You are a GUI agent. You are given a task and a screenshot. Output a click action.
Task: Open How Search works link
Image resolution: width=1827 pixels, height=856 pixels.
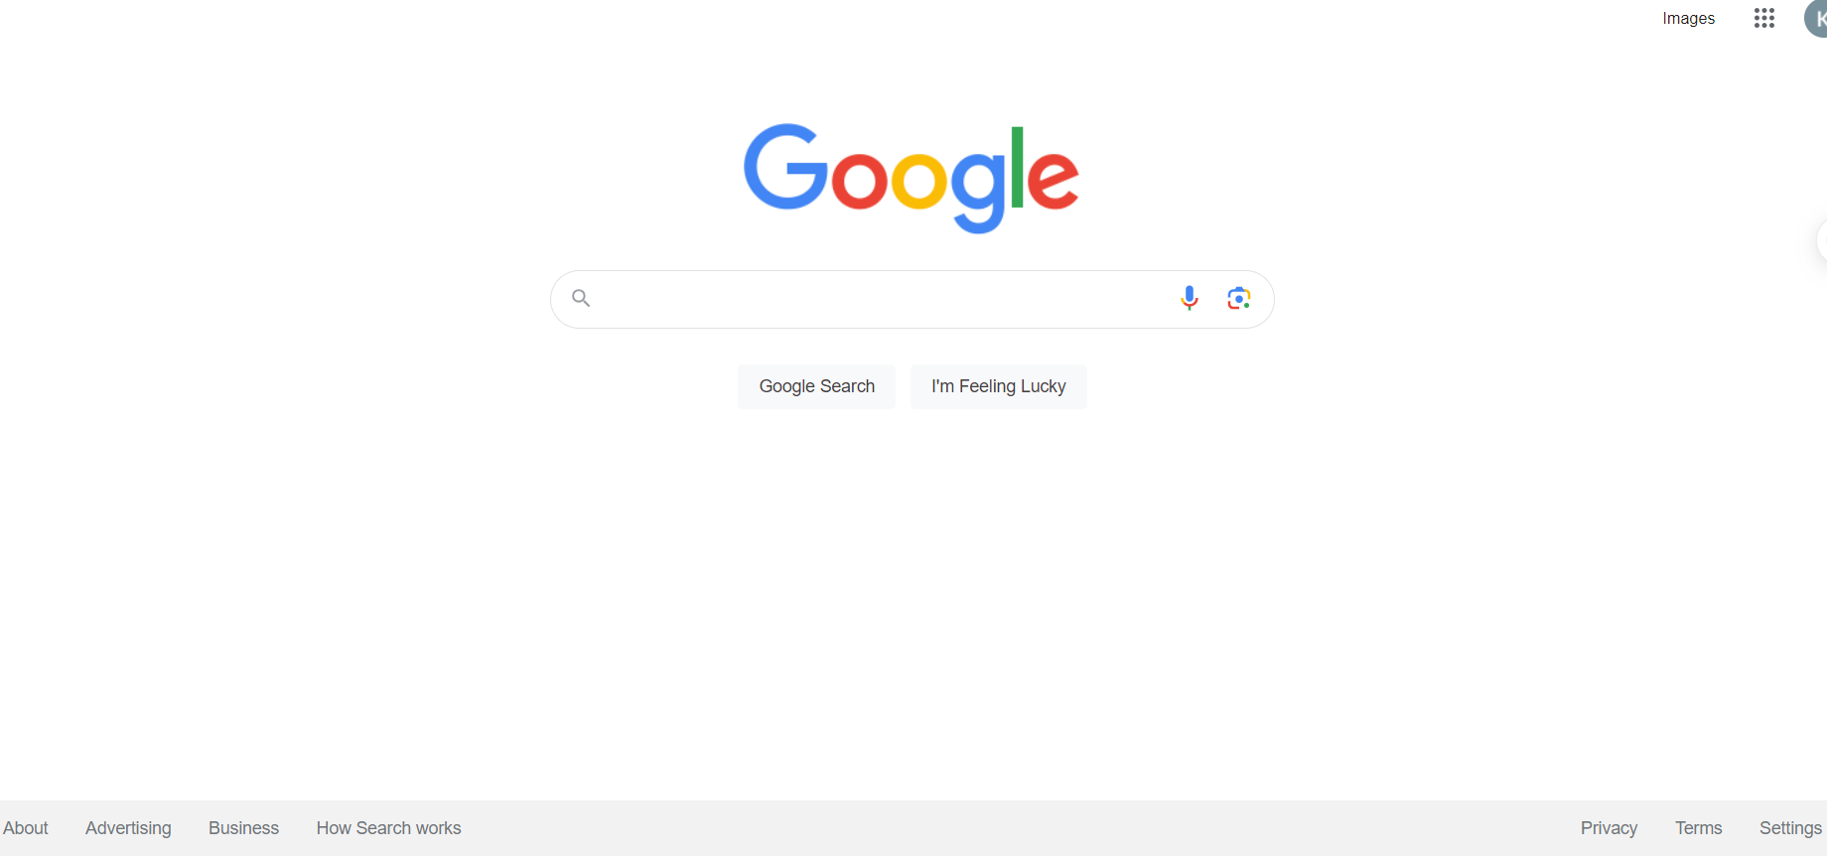pos(389,828)
